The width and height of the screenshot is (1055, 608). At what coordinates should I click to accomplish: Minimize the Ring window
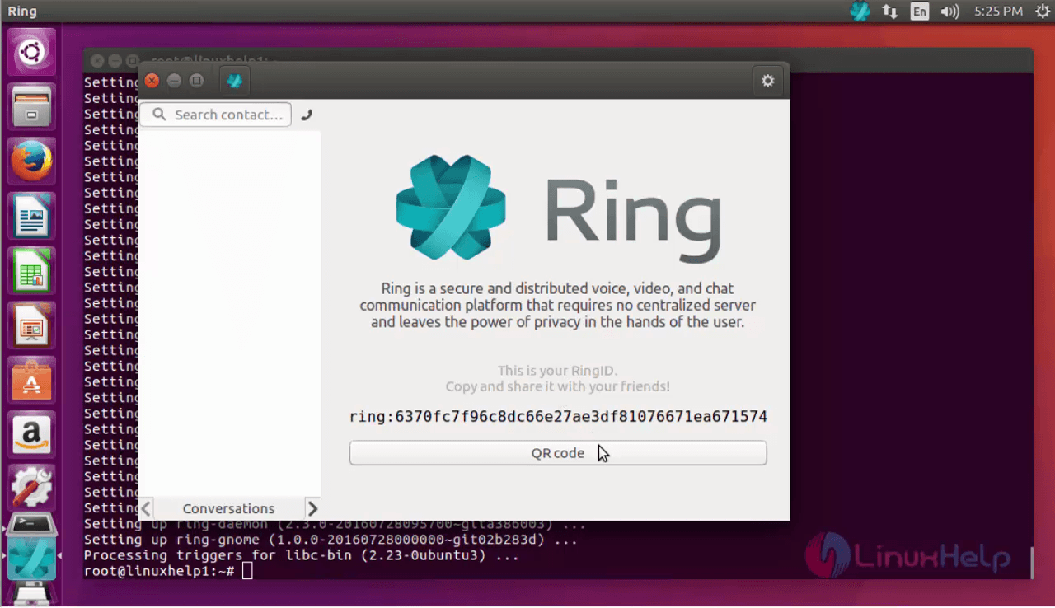pos(174,81)
